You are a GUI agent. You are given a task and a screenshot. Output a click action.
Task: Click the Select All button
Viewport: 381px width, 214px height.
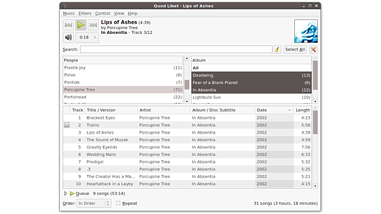click(295, 50)
